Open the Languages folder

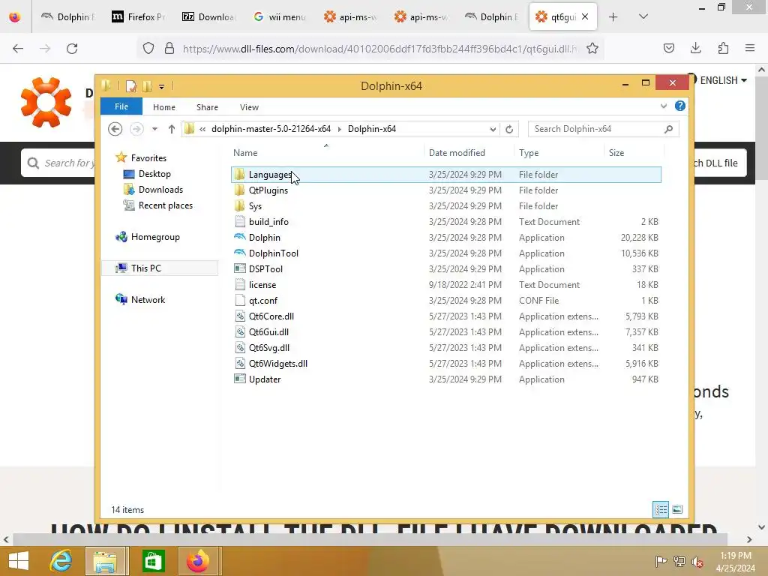point(445,174)
